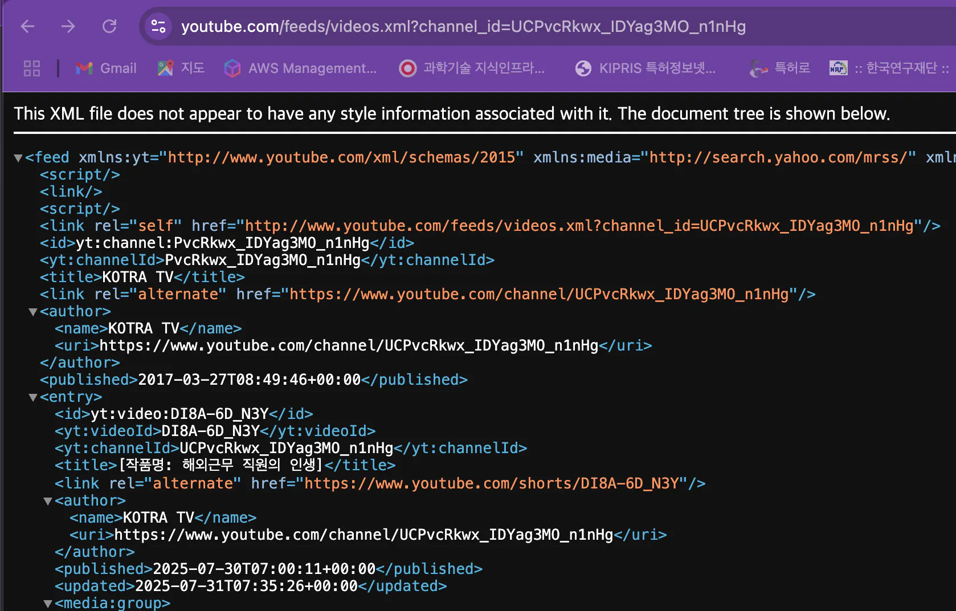Reload the YouTube feed page

point(109,26)
